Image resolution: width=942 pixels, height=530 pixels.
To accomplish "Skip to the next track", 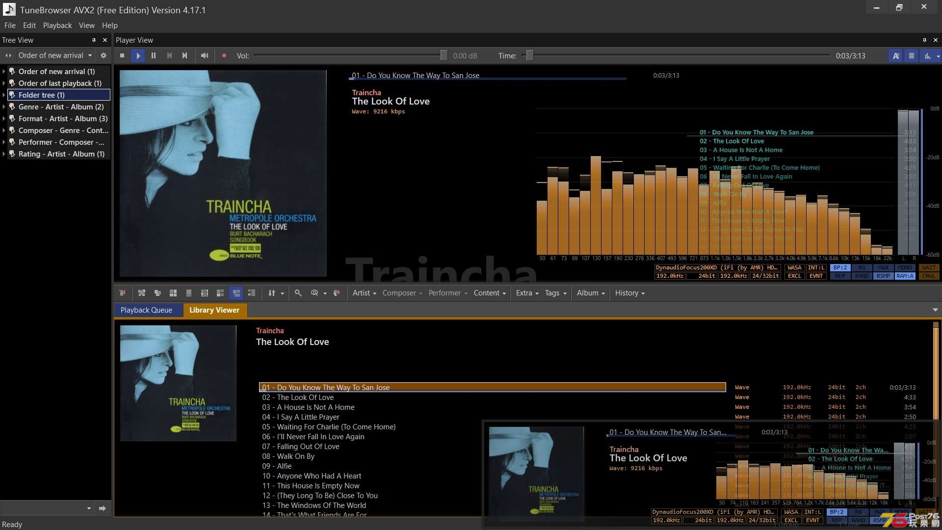I will 185,55.
